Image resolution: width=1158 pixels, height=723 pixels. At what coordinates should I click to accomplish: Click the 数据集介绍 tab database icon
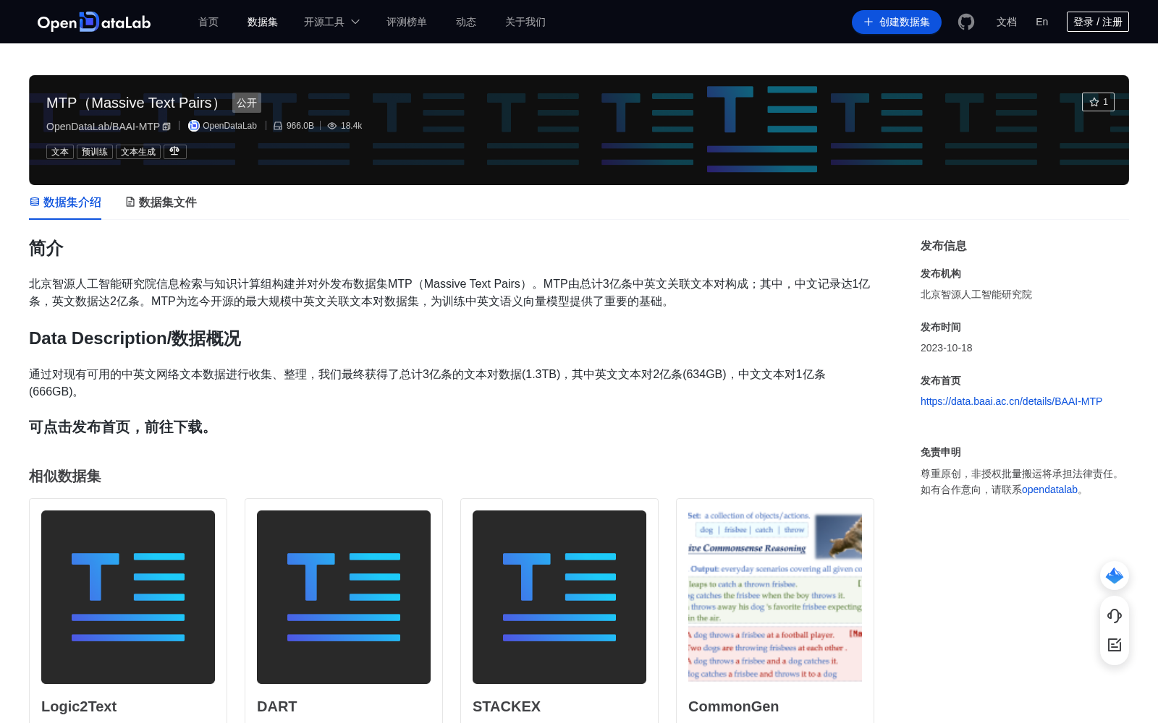pos(35,202)
